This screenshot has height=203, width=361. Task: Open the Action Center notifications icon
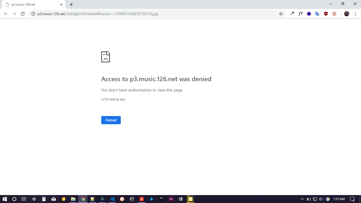[352, 199]
